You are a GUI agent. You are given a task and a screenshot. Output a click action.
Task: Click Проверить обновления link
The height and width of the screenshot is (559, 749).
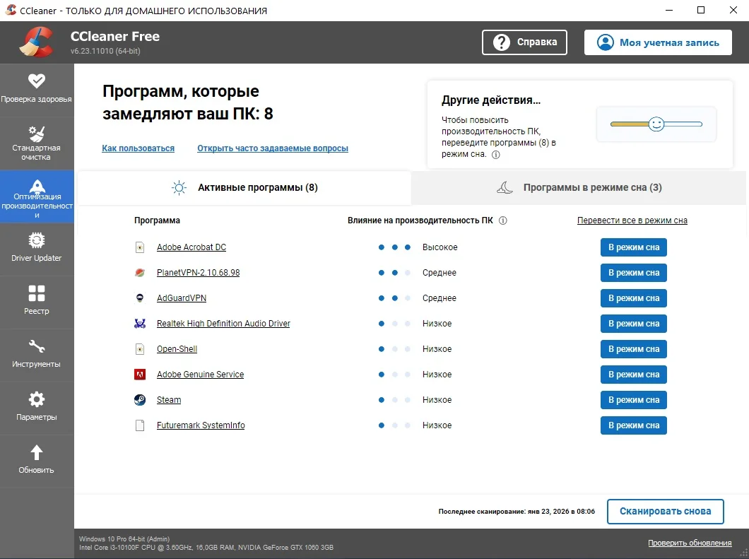coord(690,543)
